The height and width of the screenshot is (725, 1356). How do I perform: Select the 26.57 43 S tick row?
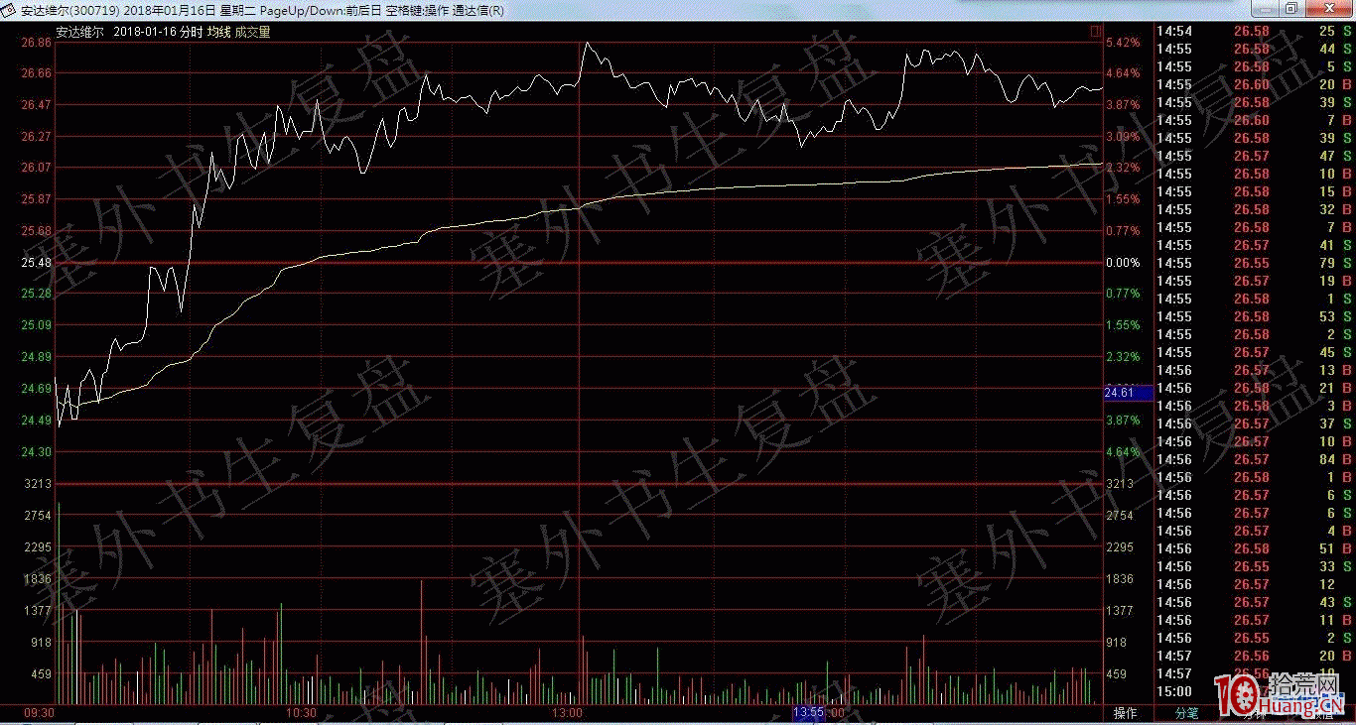[1255, 603]
